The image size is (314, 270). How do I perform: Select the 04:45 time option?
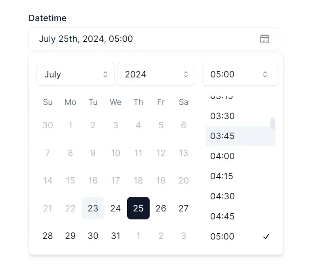pyautogui.click(x=222, y=216)
